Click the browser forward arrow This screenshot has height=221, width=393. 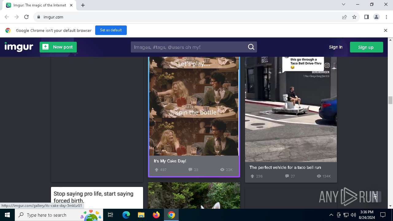click(17, 17)
